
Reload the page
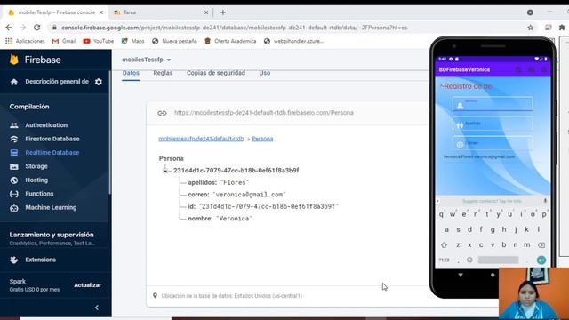37,28
